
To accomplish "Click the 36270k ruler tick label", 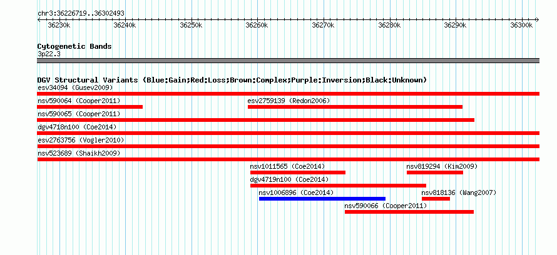I will click(x=324, y=26).
